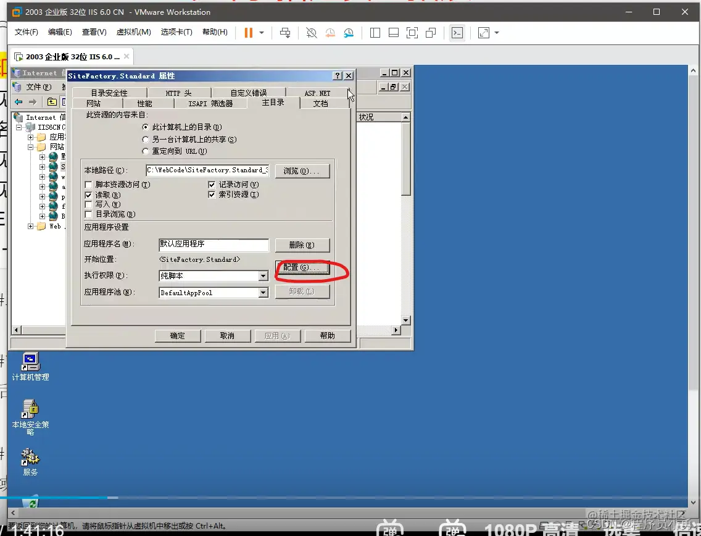Viewport: 701px width, 536px height.
Task: Click the 取消 button
Action: 227,335
